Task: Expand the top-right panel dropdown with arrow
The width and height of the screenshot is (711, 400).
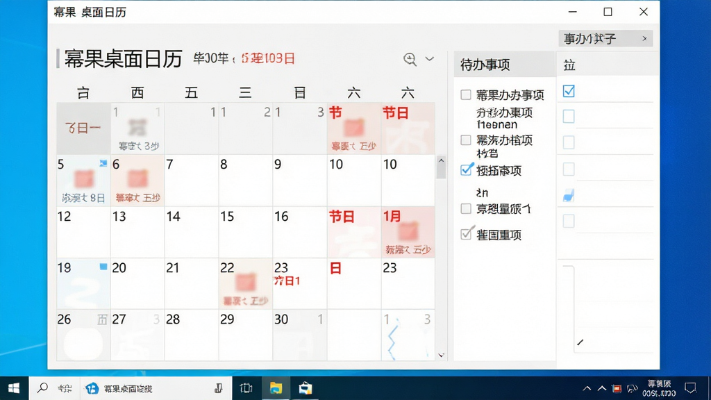Action: (605, 39)
